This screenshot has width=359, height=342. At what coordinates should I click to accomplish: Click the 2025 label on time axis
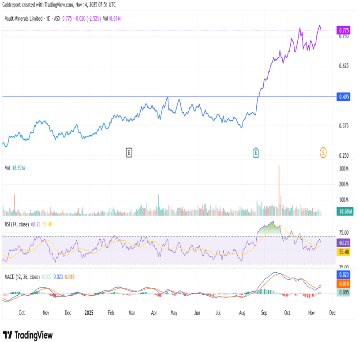pyautogui.click(x=89, y=312)
